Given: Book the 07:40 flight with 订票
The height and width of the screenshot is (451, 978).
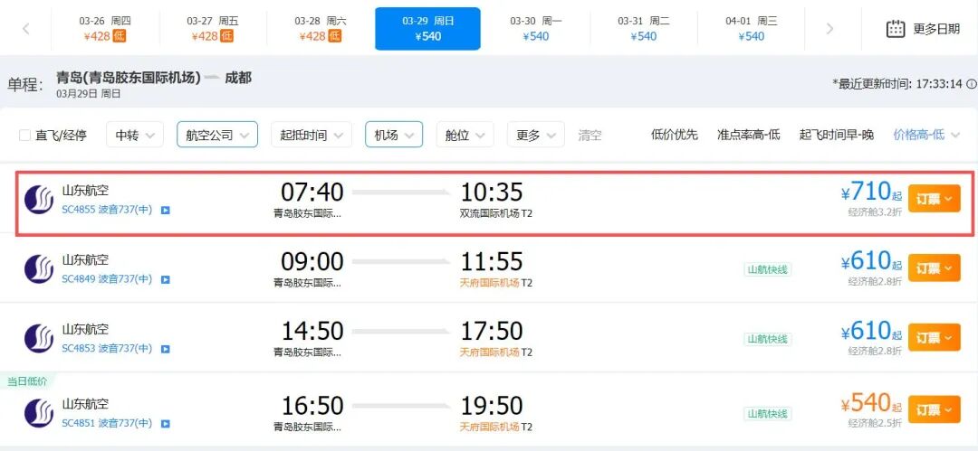Looking at the screenshot, I should click(933, 199).
